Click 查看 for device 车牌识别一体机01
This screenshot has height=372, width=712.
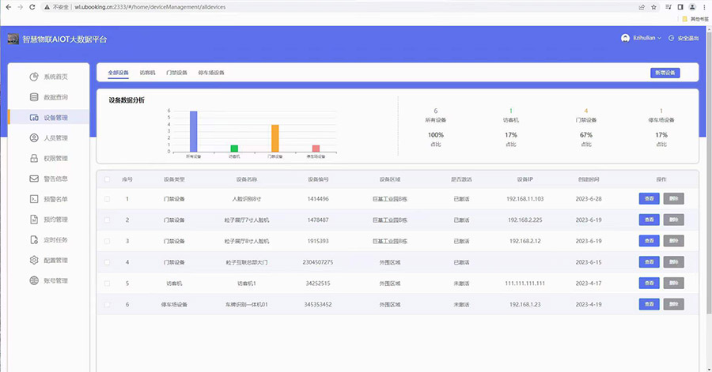tap(648, 304)
